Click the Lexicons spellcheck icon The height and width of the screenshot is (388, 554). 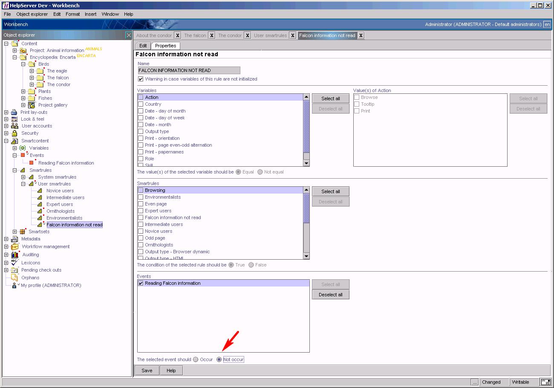14,263
